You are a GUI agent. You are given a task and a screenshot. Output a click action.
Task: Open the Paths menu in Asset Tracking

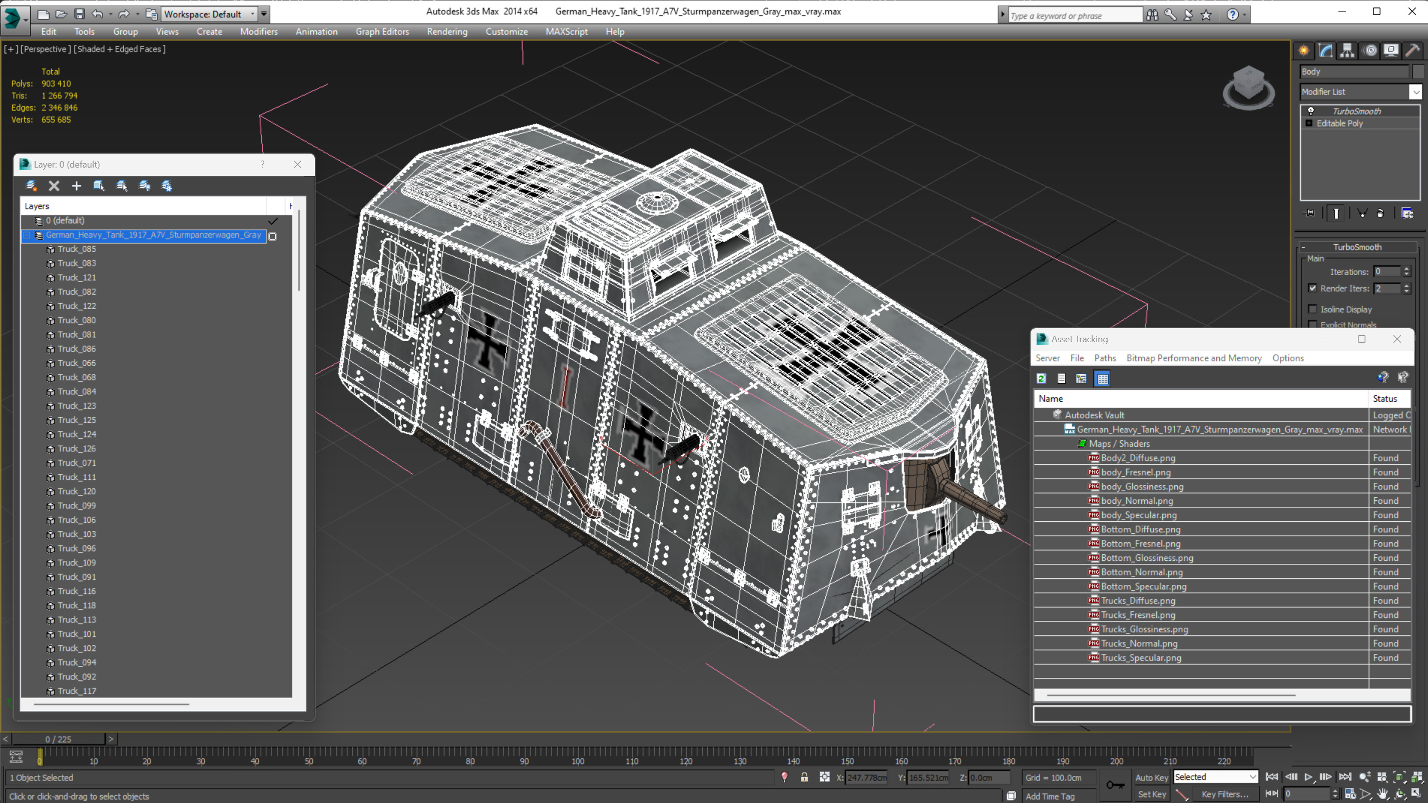[1105, 358]
